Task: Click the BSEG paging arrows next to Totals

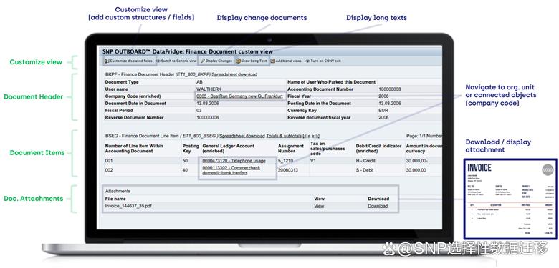Action: coord(311,136)
